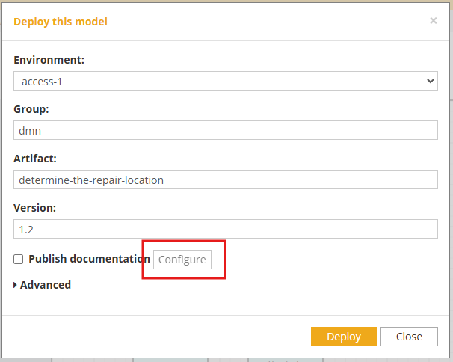Click the Close button in footer
Viewport: 453px width, 362px height.
point(409,337)
